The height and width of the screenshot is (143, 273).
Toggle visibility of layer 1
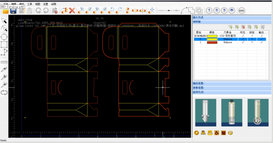243,42
